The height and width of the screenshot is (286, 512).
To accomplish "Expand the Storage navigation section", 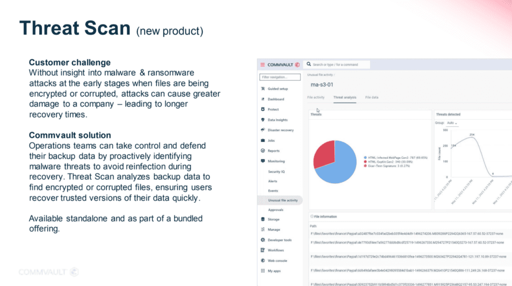I will point(273,220).
